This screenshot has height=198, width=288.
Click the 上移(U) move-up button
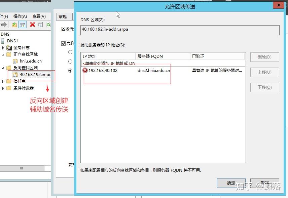point(264,72)
